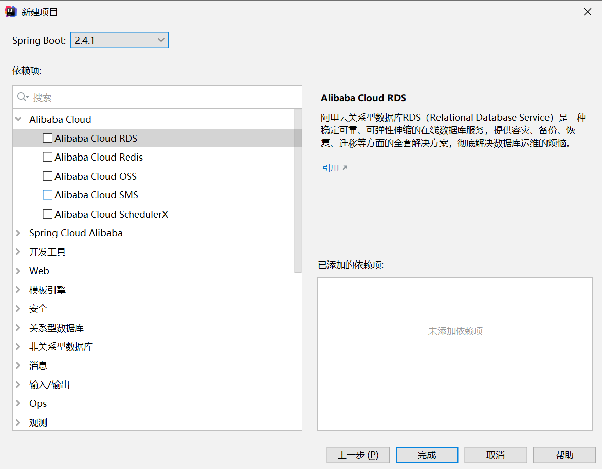The image size is (602, 469).
Task: Select the Alibaba Cloud Redis label
Action: 99,157
